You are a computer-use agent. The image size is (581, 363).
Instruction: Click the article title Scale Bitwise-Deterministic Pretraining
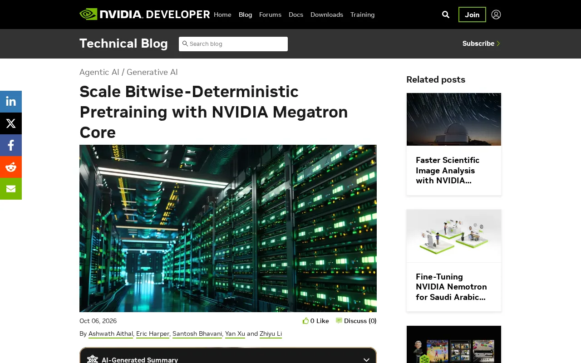[214, 112]
